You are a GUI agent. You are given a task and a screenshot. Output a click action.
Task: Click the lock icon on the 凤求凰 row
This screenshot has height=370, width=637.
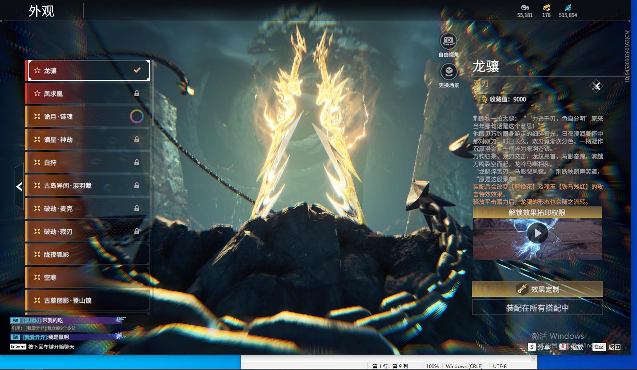pyautogui.click(x=137, y=93)
